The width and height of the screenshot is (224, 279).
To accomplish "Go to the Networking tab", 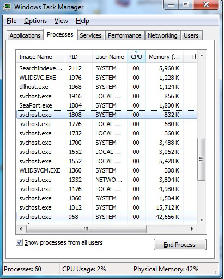I will pos(162,35).
